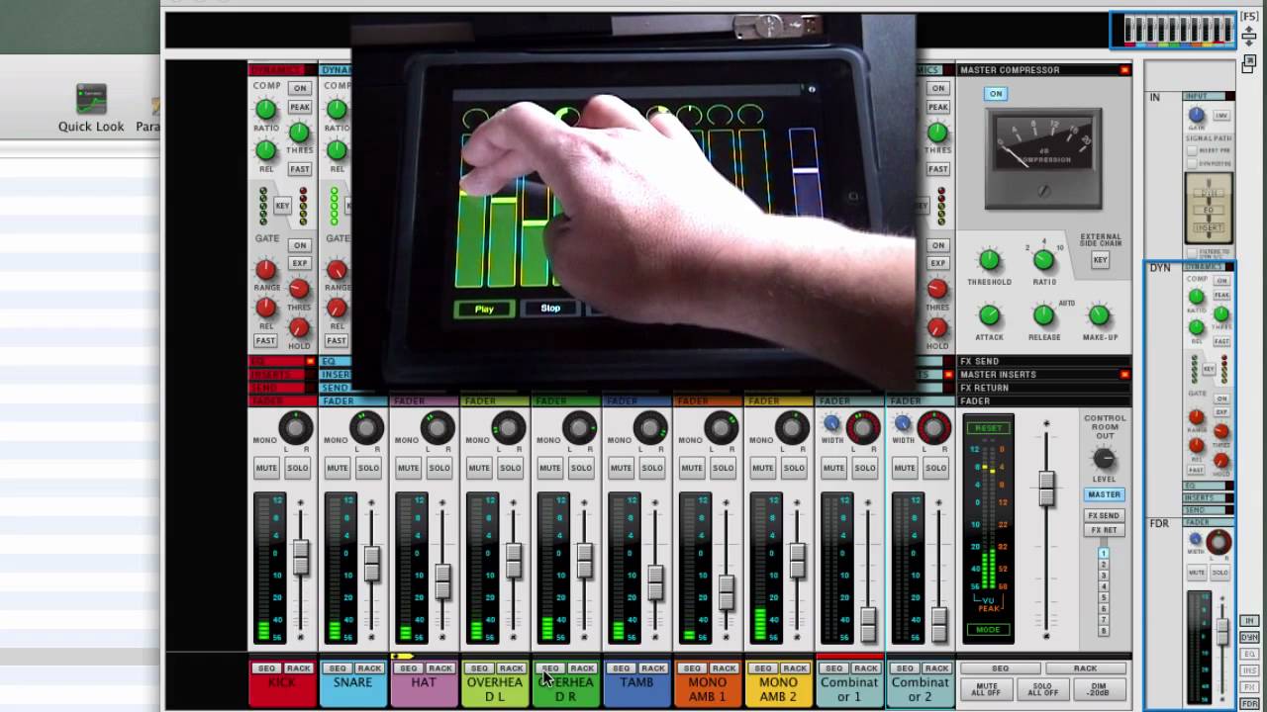Adjust the master compressor MAKE-UP knob
This screenshot has width=1267, height=712.
[1099, 315]
